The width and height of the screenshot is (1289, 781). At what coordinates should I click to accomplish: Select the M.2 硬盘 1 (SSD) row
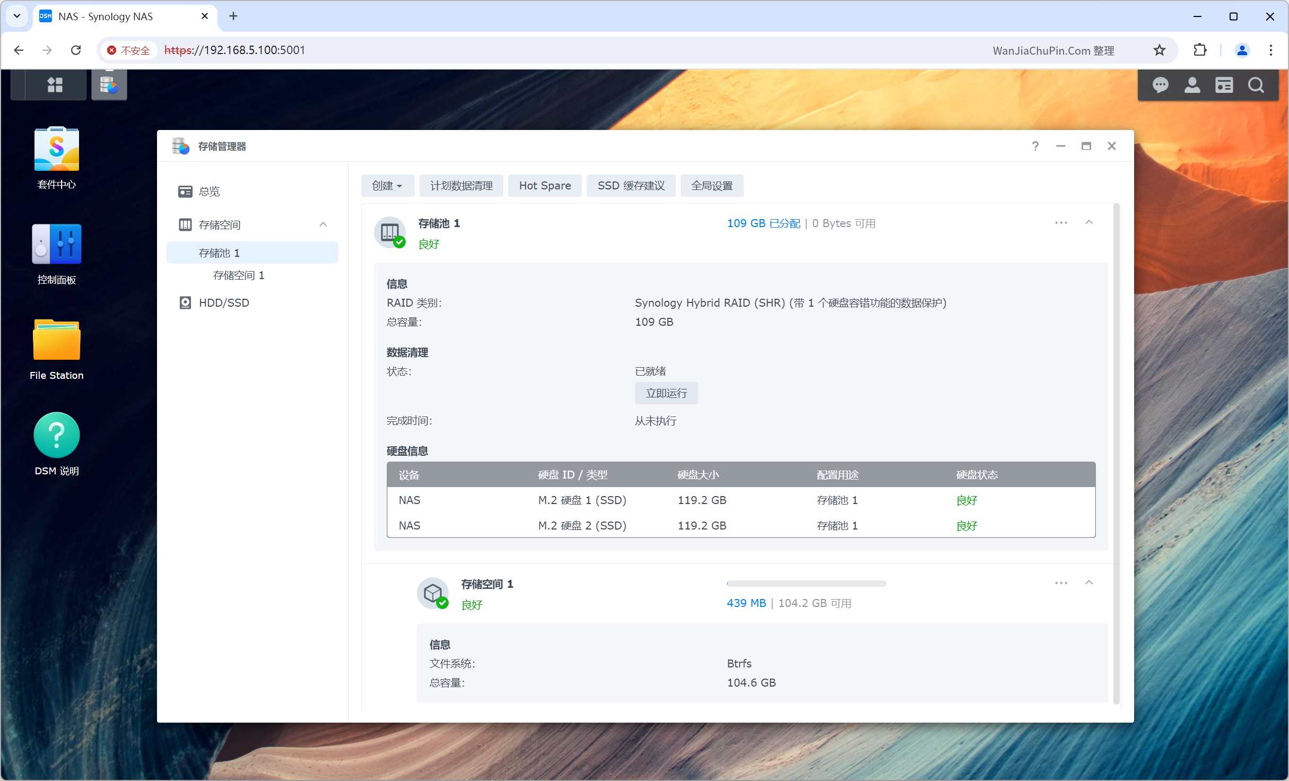pyautogui.click(x=741, y=500)
